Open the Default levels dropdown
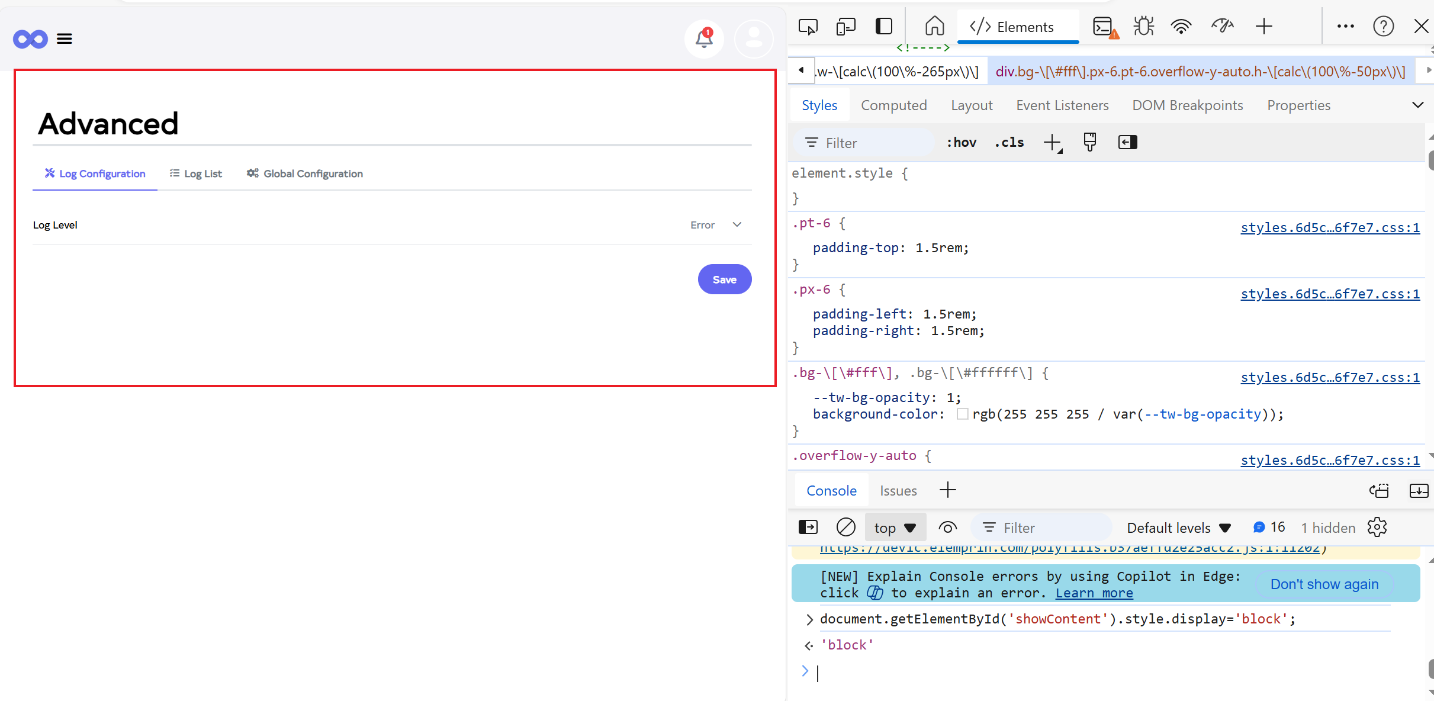1434x701 pixels. pos(1178,528)
